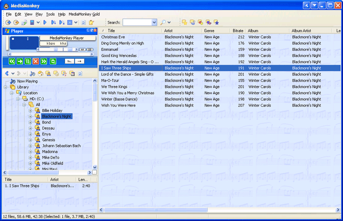Open the Tools menu

pos(50,14)
